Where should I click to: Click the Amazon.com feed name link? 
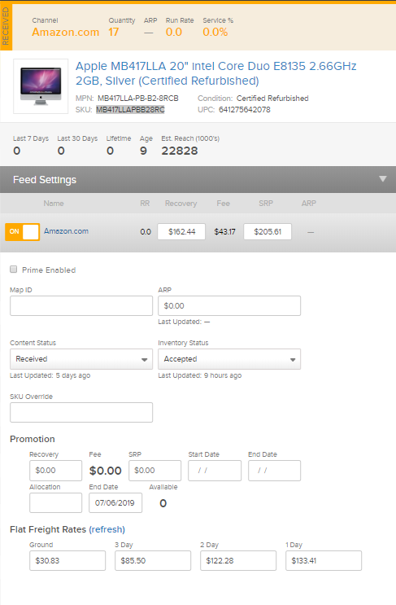[x=66, y=231]
